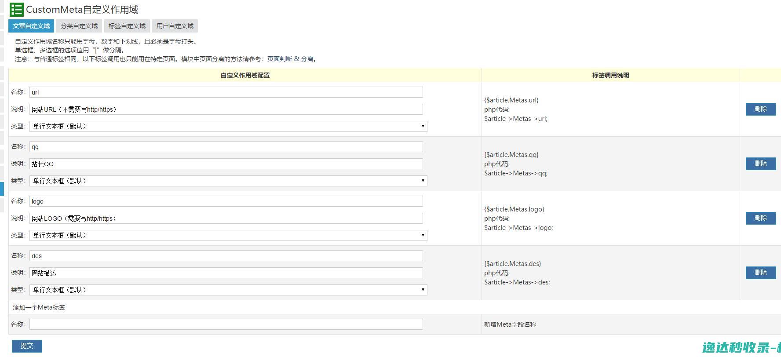Open type dropdown for the des field

[228, 290]
